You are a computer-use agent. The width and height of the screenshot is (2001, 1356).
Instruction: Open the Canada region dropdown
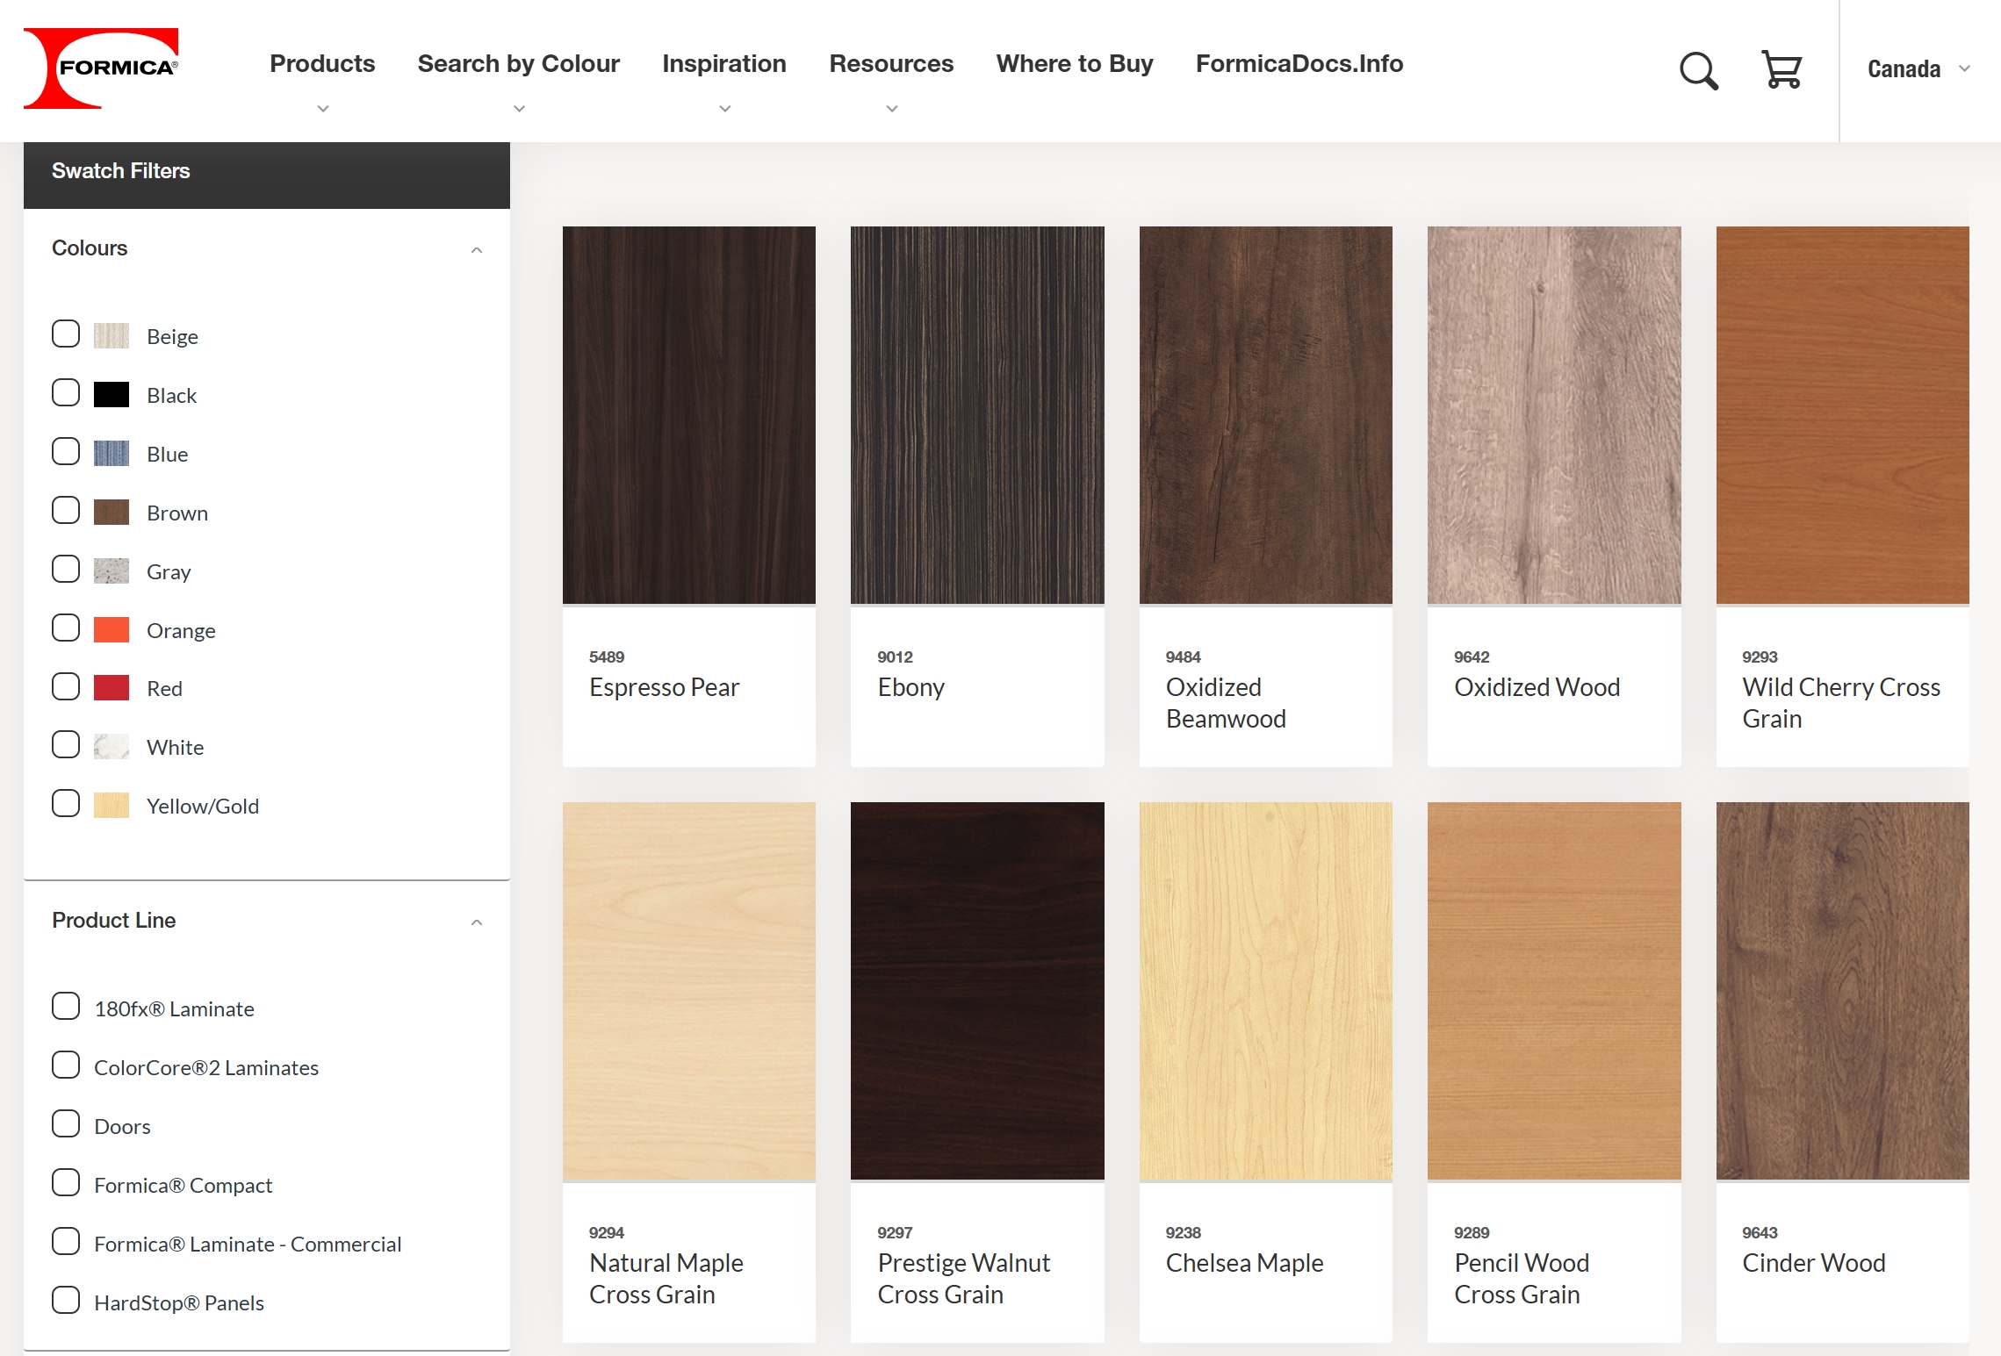click(1919, 69)
